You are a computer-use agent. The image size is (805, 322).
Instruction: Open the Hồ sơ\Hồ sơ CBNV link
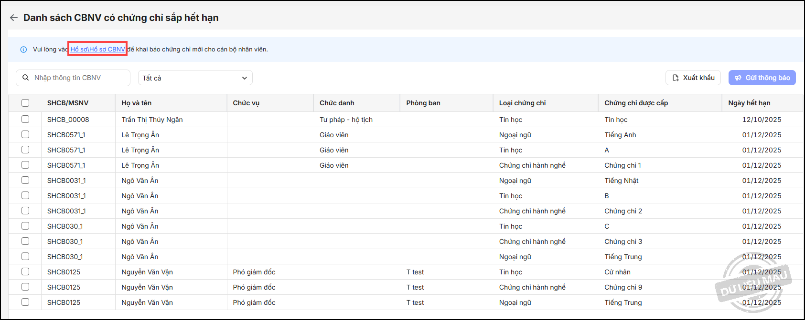pos(97,49)
